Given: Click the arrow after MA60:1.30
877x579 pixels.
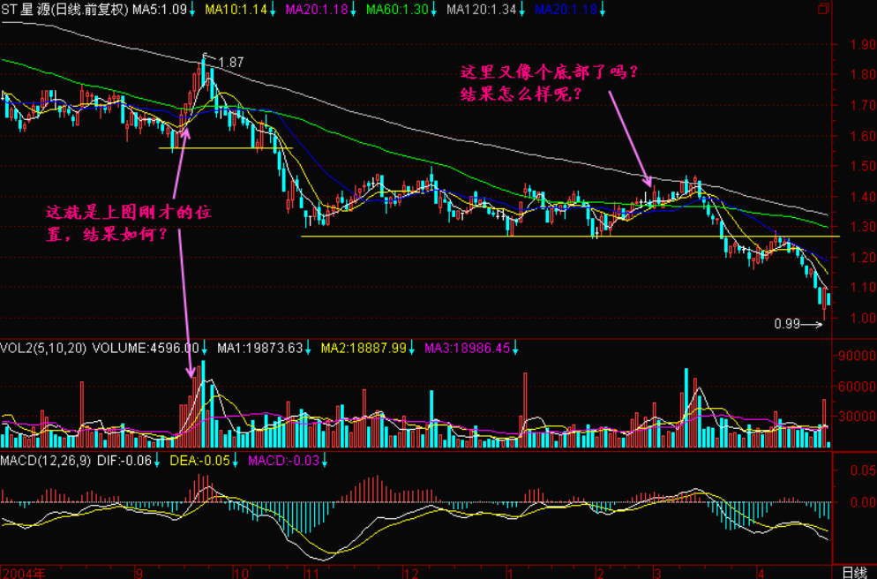Looking at the screenshot, I should point(435,9).
